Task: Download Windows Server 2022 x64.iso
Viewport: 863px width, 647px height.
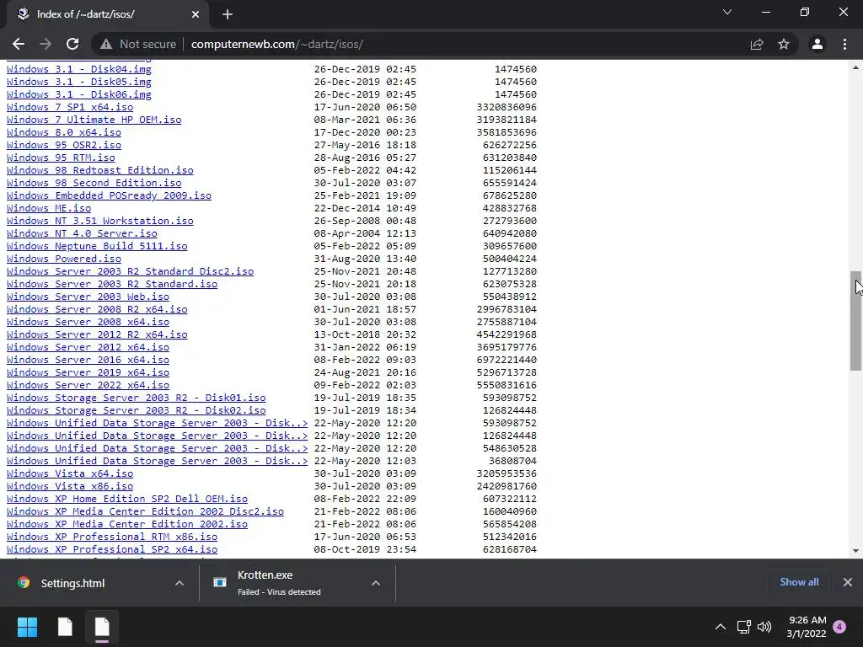Action: click(88, 386)
